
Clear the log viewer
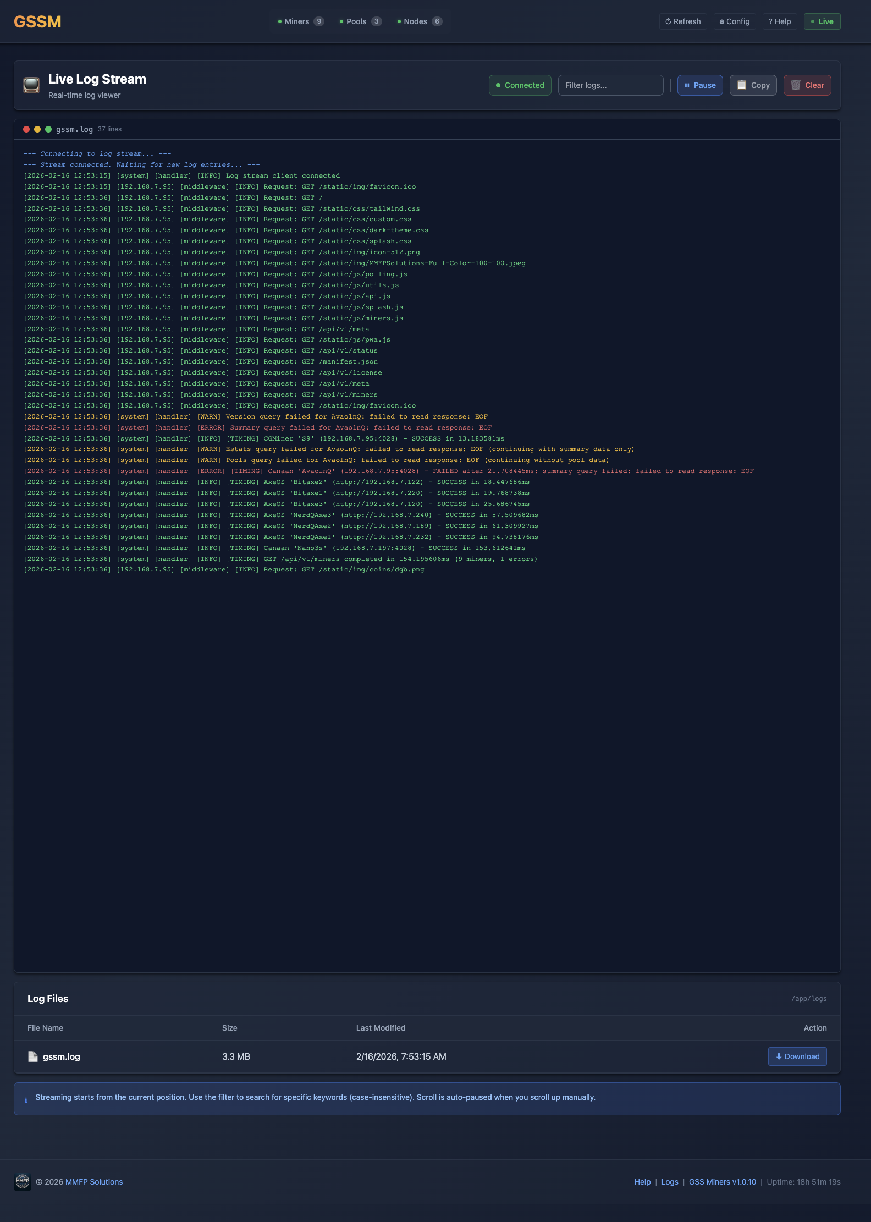[807, 85]
